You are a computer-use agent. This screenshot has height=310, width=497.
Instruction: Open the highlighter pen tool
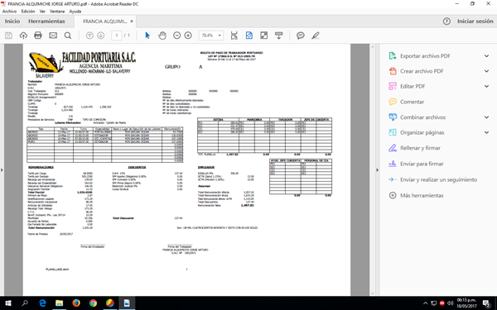pos(315,36)
